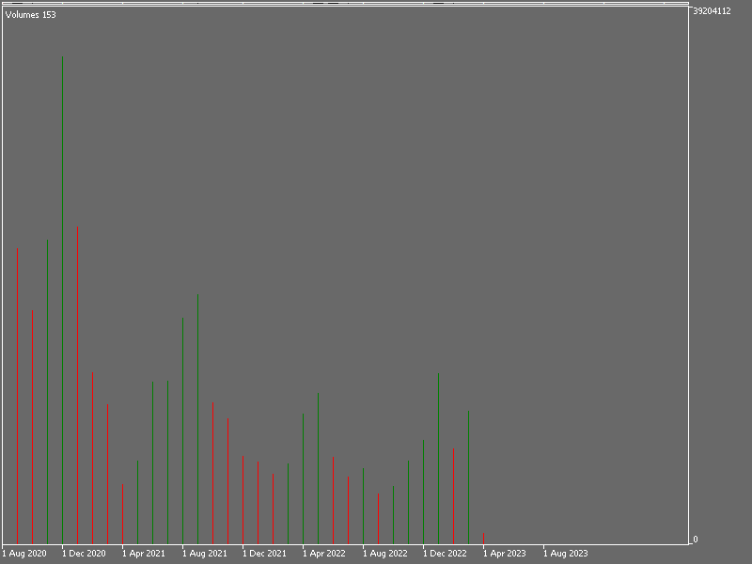Click the green bar at 1 Apr 2022 tick
Viewport: 752px width, 564px height.
(x=304, y=478)
